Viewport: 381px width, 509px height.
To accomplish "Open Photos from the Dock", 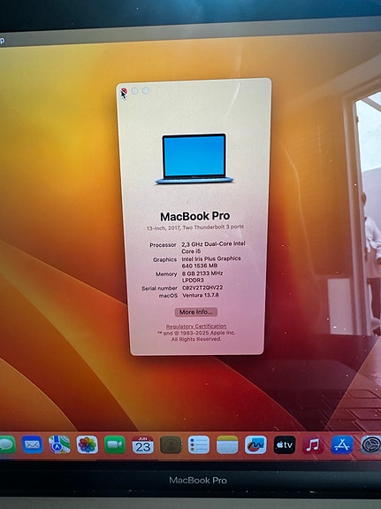I will 88,444.
